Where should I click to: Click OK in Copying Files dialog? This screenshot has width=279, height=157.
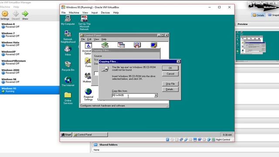coord(170,68)
